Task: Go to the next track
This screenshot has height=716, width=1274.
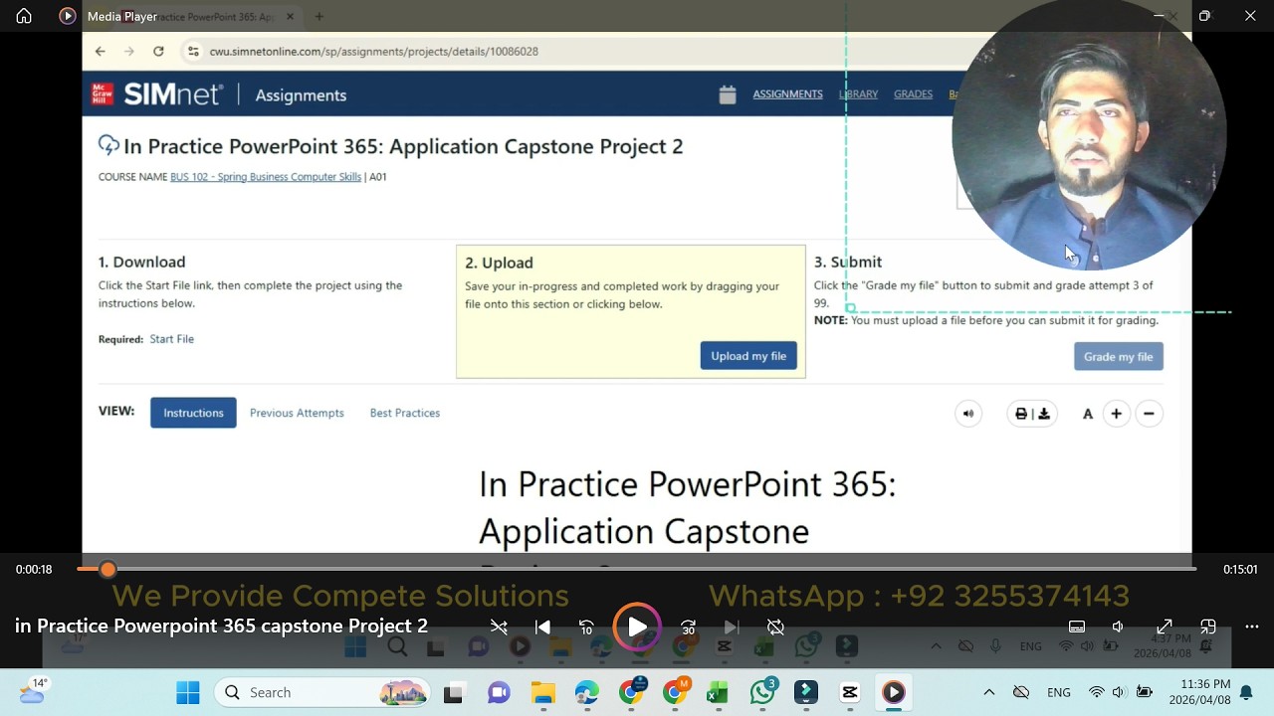Action: (x=732, y=627)
